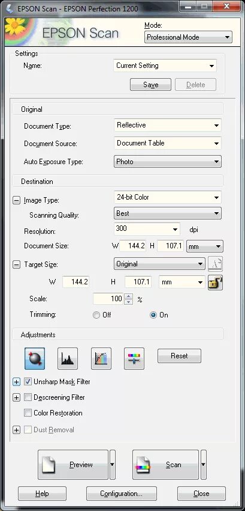
Task: Select the Trimming Off radio button
Action: 96,315
